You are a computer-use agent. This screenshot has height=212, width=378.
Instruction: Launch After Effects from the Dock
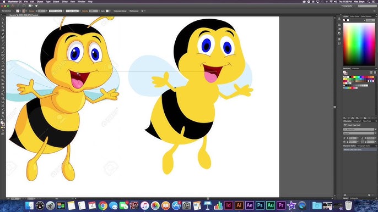click(250, 205)
